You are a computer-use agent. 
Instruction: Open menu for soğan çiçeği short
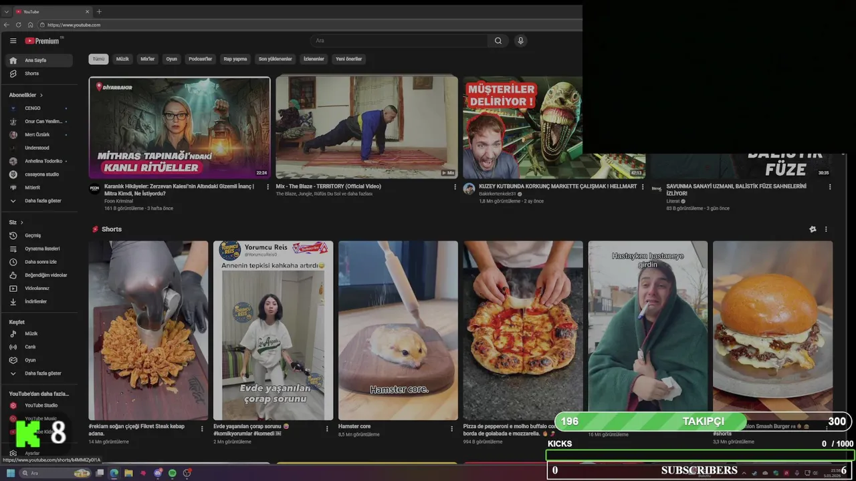tap(202, 429)
